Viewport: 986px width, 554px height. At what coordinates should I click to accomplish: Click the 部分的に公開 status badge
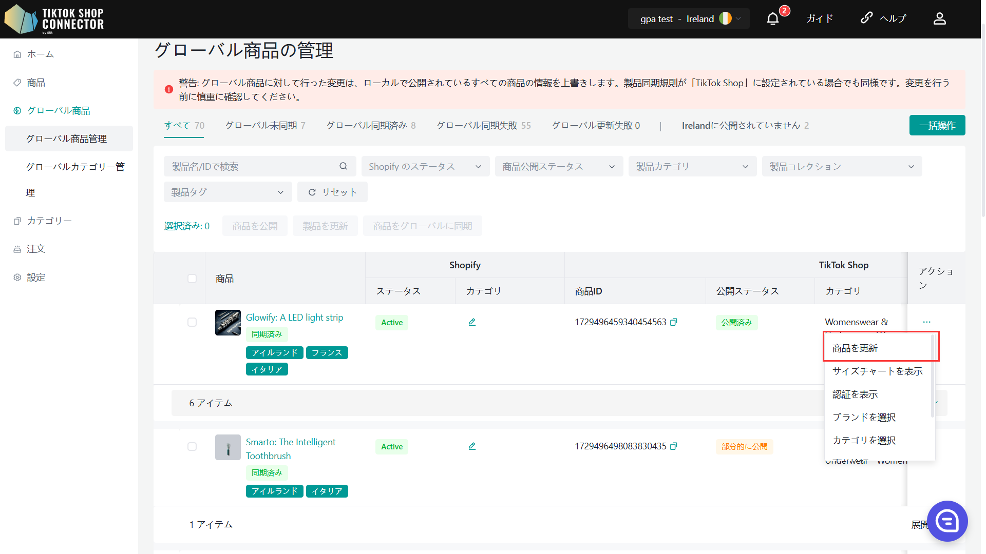tap(744, 447)
